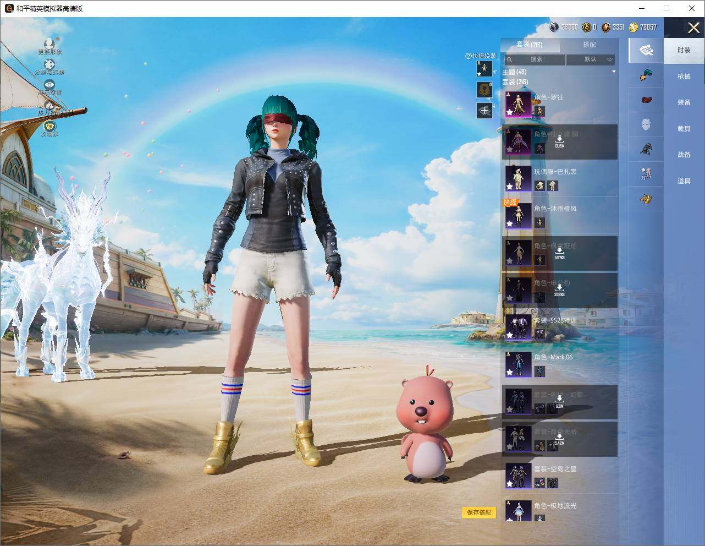
Task: Add a new quick outfit slot with the plus icon
Action: coord(484,110)
